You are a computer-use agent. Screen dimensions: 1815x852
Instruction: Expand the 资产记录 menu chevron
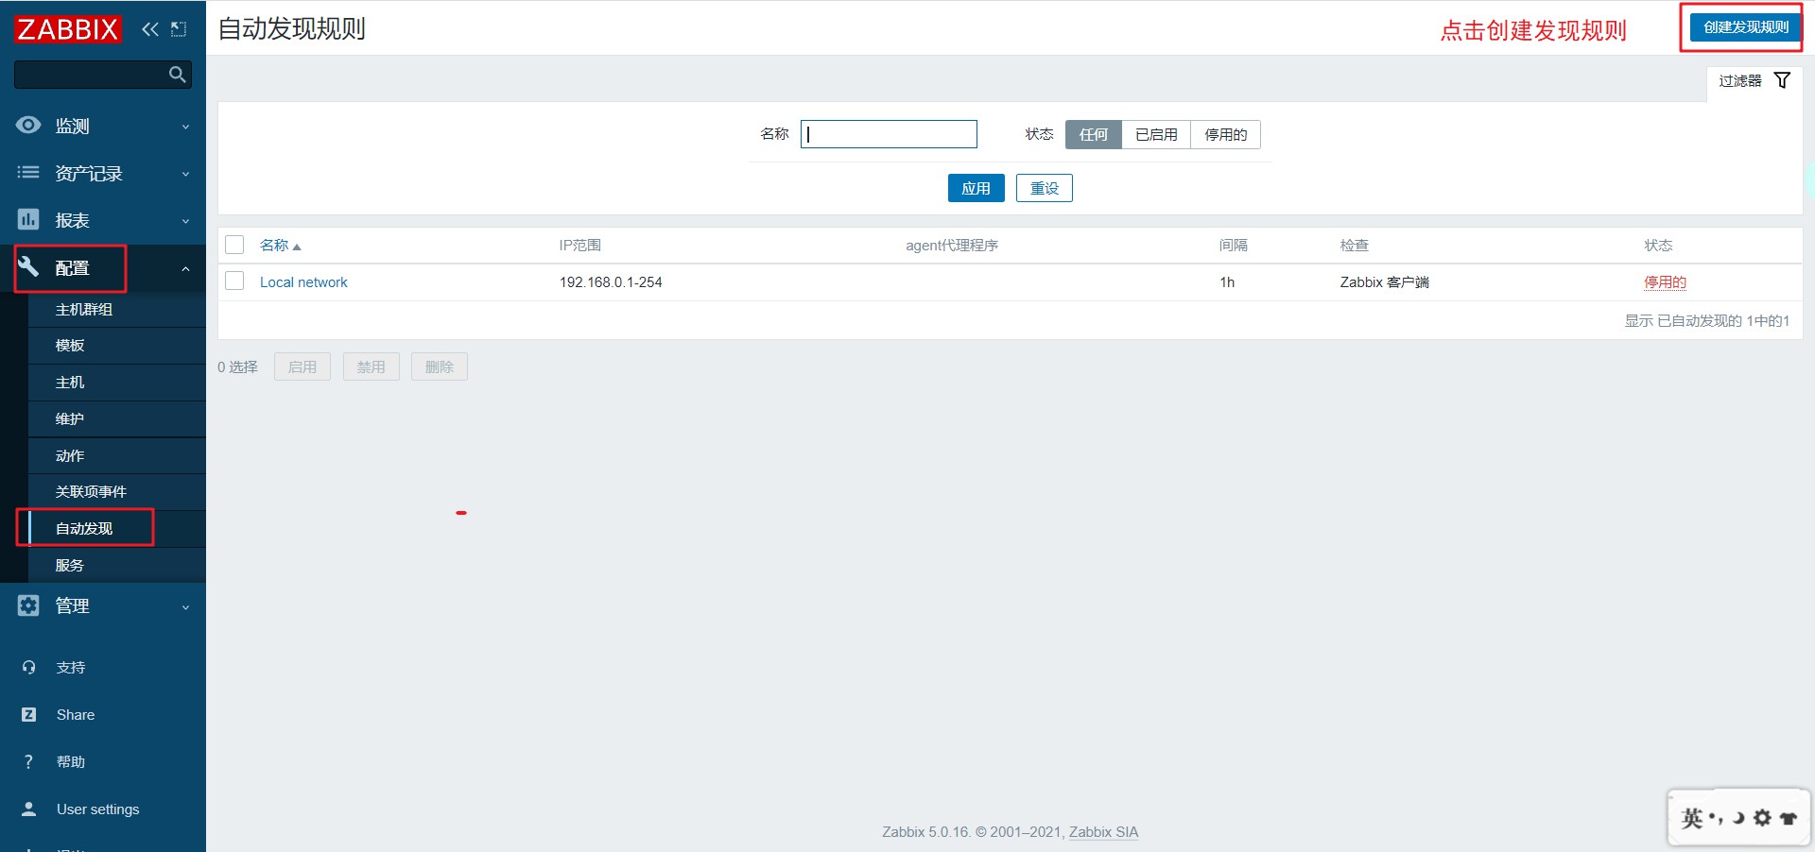tap(185, 174)
